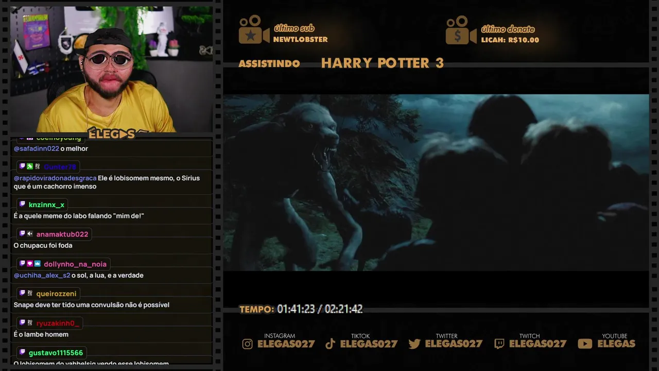Image resolution: width=659 pixels, height=371 pixels.
Task: Click the Twitch badge beside anamaktub022
Action: click(22, 233)
